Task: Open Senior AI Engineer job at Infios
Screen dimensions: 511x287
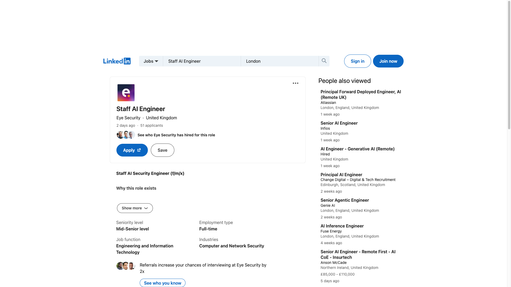Action: pyautogui.click(x=339, y=123)
